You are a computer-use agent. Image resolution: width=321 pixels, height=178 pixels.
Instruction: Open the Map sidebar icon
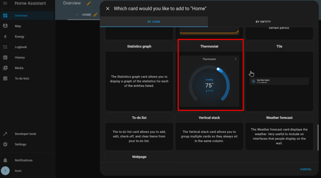click(5, 26)
